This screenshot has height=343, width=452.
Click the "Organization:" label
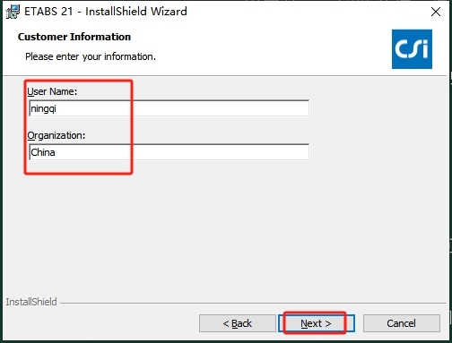coord(56,135)
